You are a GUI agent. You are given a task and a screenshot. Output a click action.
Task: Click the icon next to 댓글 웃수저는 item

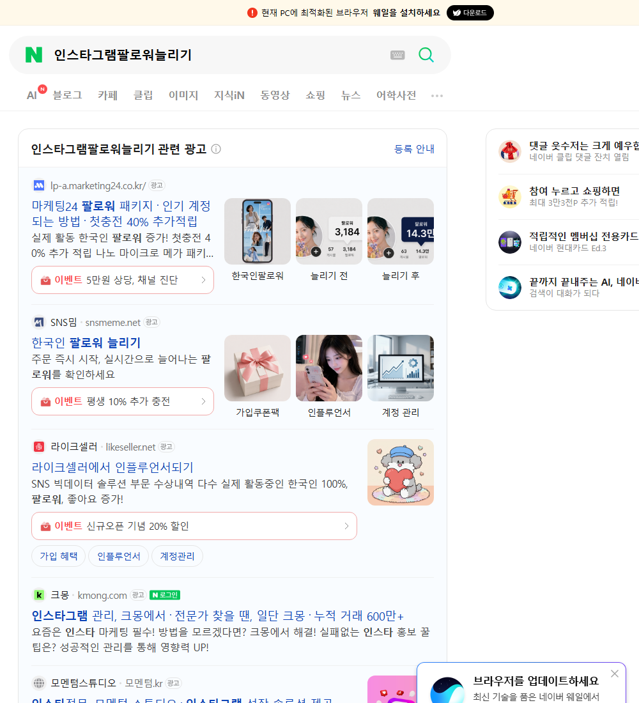pyautogui.click(x=510, y=151)
